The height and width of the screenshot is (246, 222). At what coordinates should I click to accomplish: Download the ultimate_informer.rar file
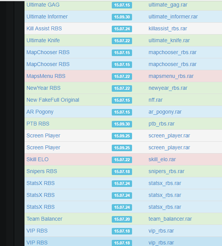click(x=173, y=17)
